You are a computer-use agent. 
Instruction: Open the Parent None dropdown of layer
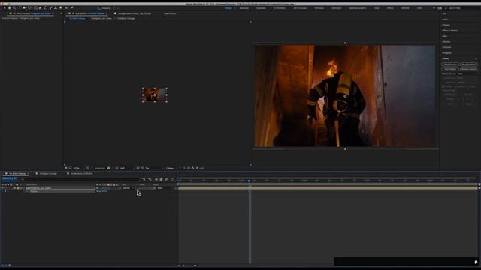pos(164,188)
